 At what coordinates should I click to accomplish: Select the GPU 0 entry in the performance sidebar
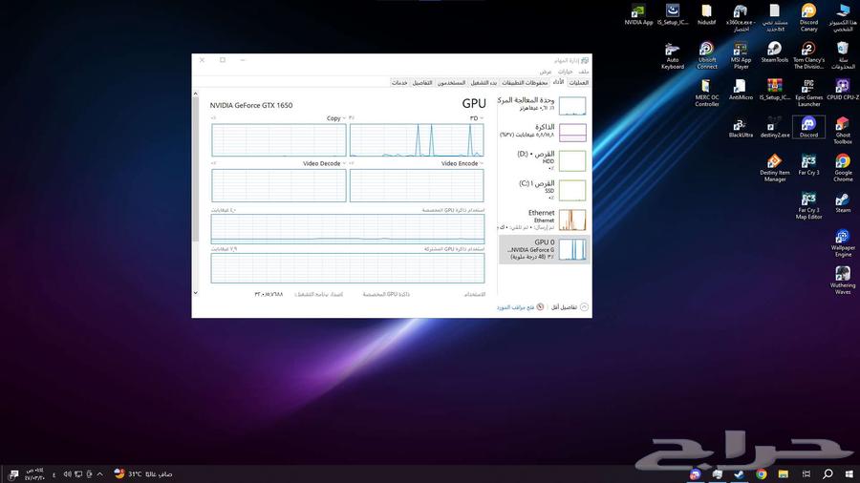[x=544, y=250]
